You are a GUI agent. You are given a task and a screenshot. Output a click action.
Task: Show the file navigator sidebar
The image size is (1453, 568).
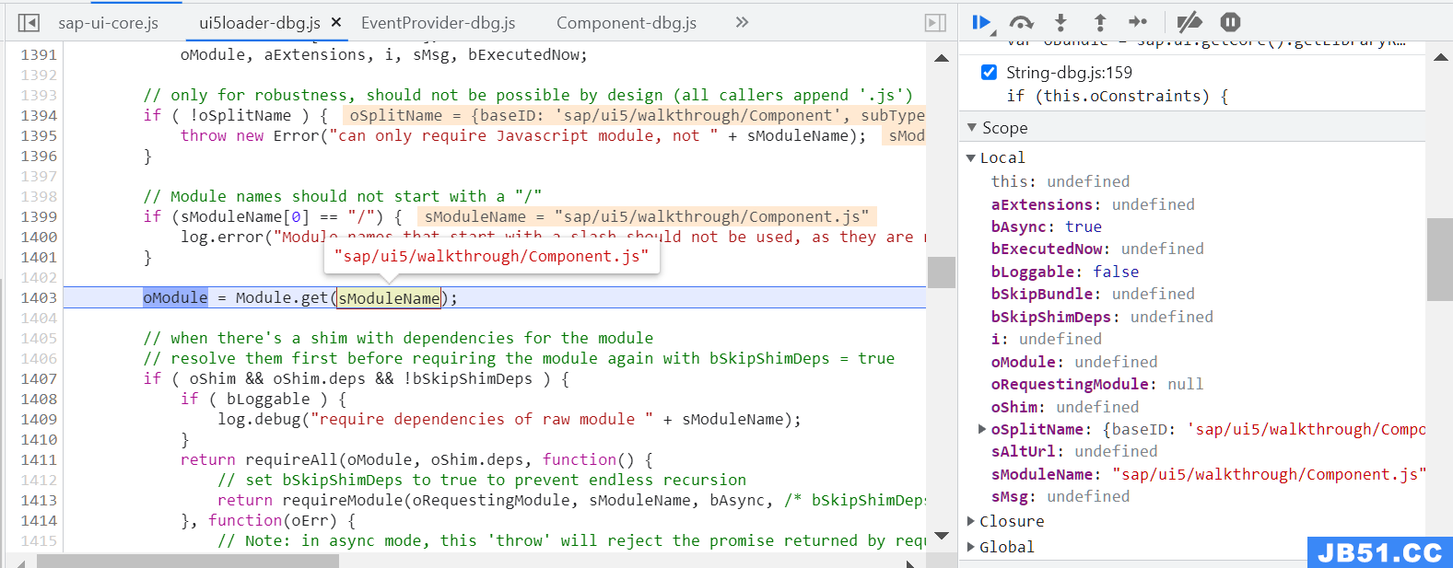tap(29, 23)
